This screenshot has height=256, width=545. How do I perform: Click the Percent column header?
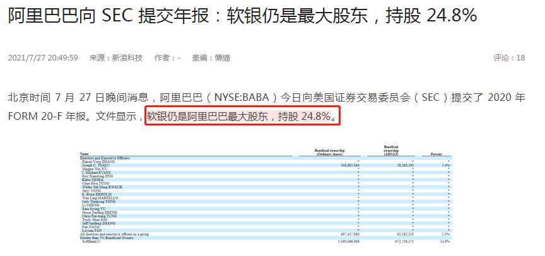pyautogui.click(x=437, y=154)
